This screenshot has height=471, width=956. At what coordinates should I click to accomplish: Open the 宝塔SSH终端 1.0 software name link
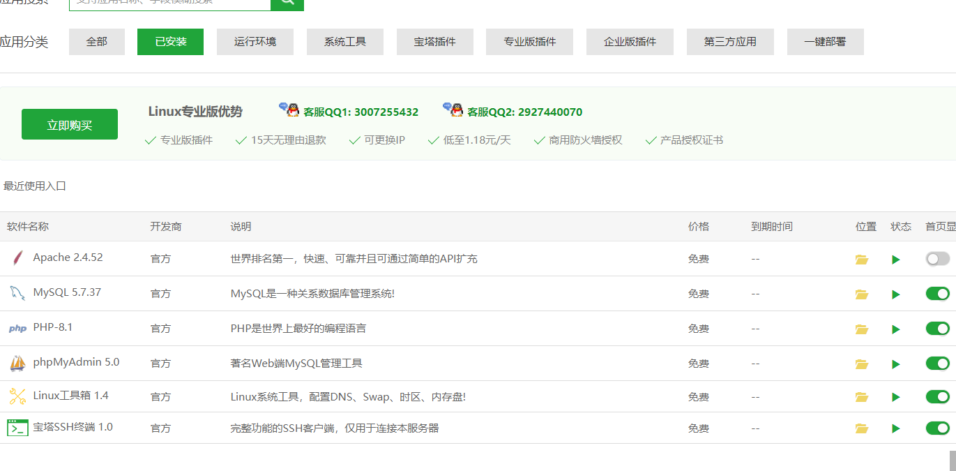[x=73, y=427]
